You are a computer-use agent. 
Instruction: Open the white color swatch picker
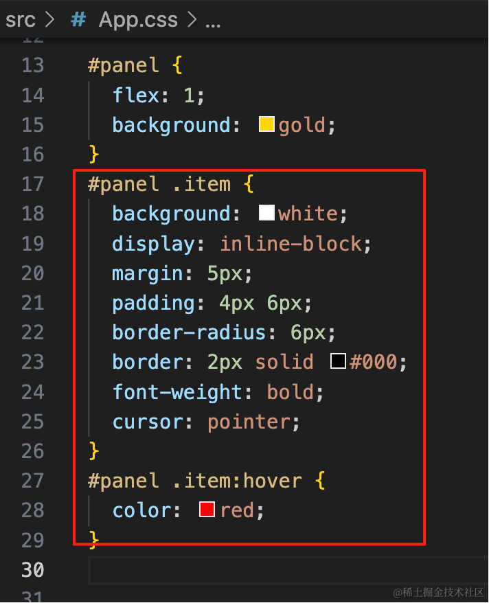[x=266, y=213]
